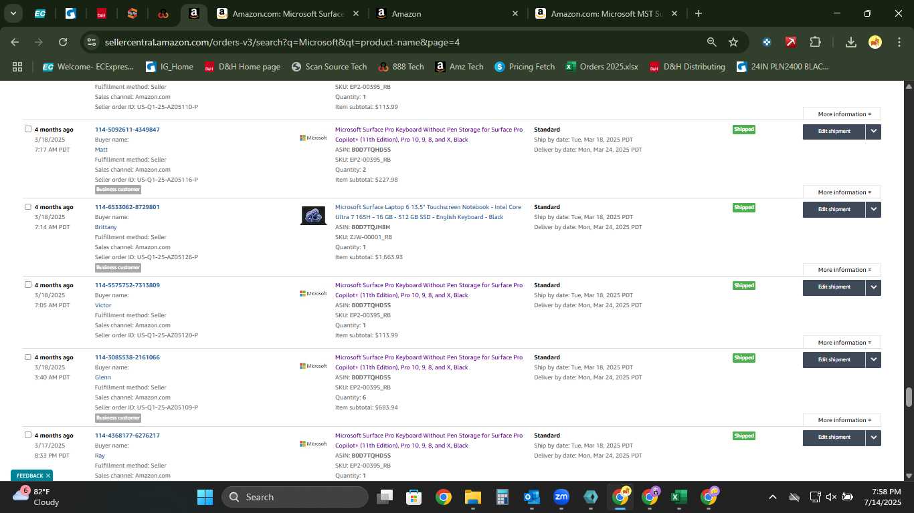Open Scan Source Tech bookmark

[x=329, y=67]
